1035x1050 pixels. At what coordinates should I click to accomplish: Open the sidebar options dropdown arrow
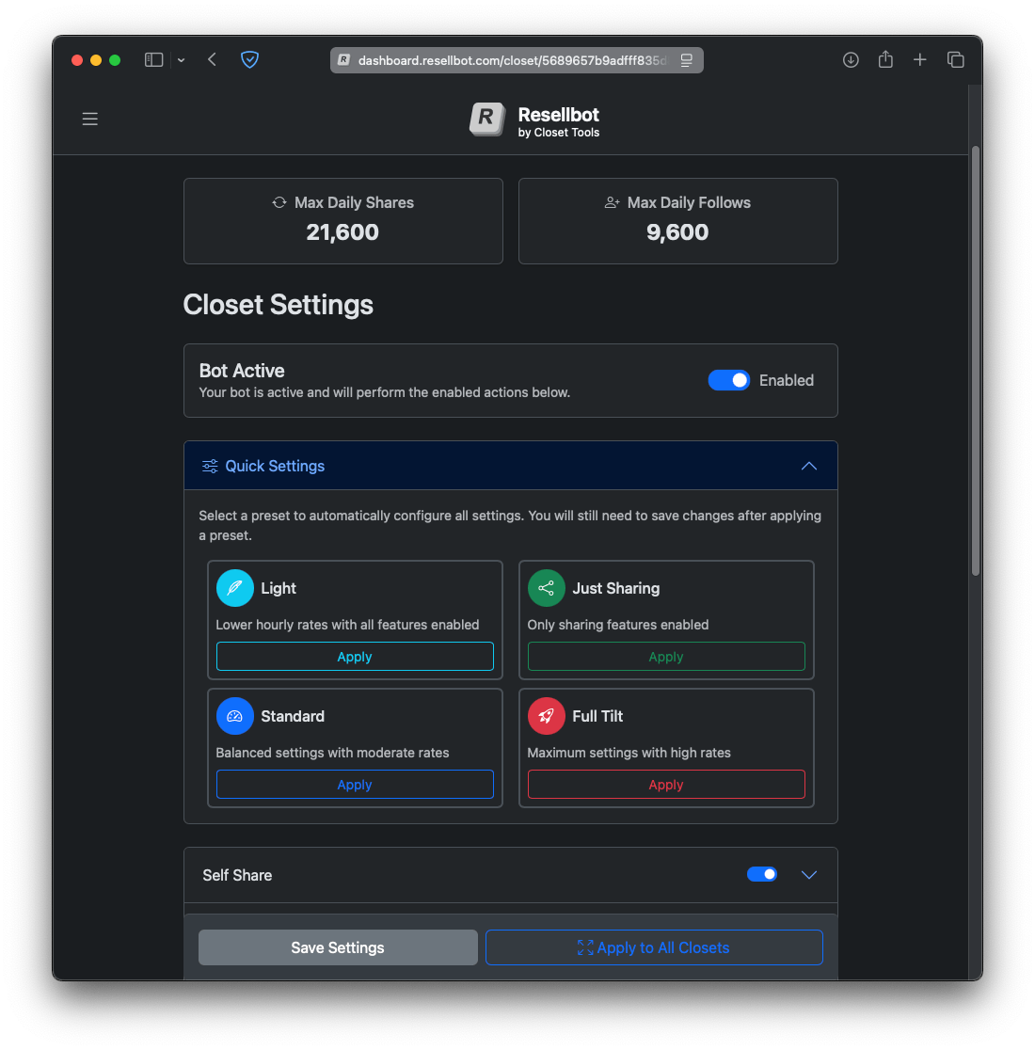pyautogui.click(x=181, y=60)
